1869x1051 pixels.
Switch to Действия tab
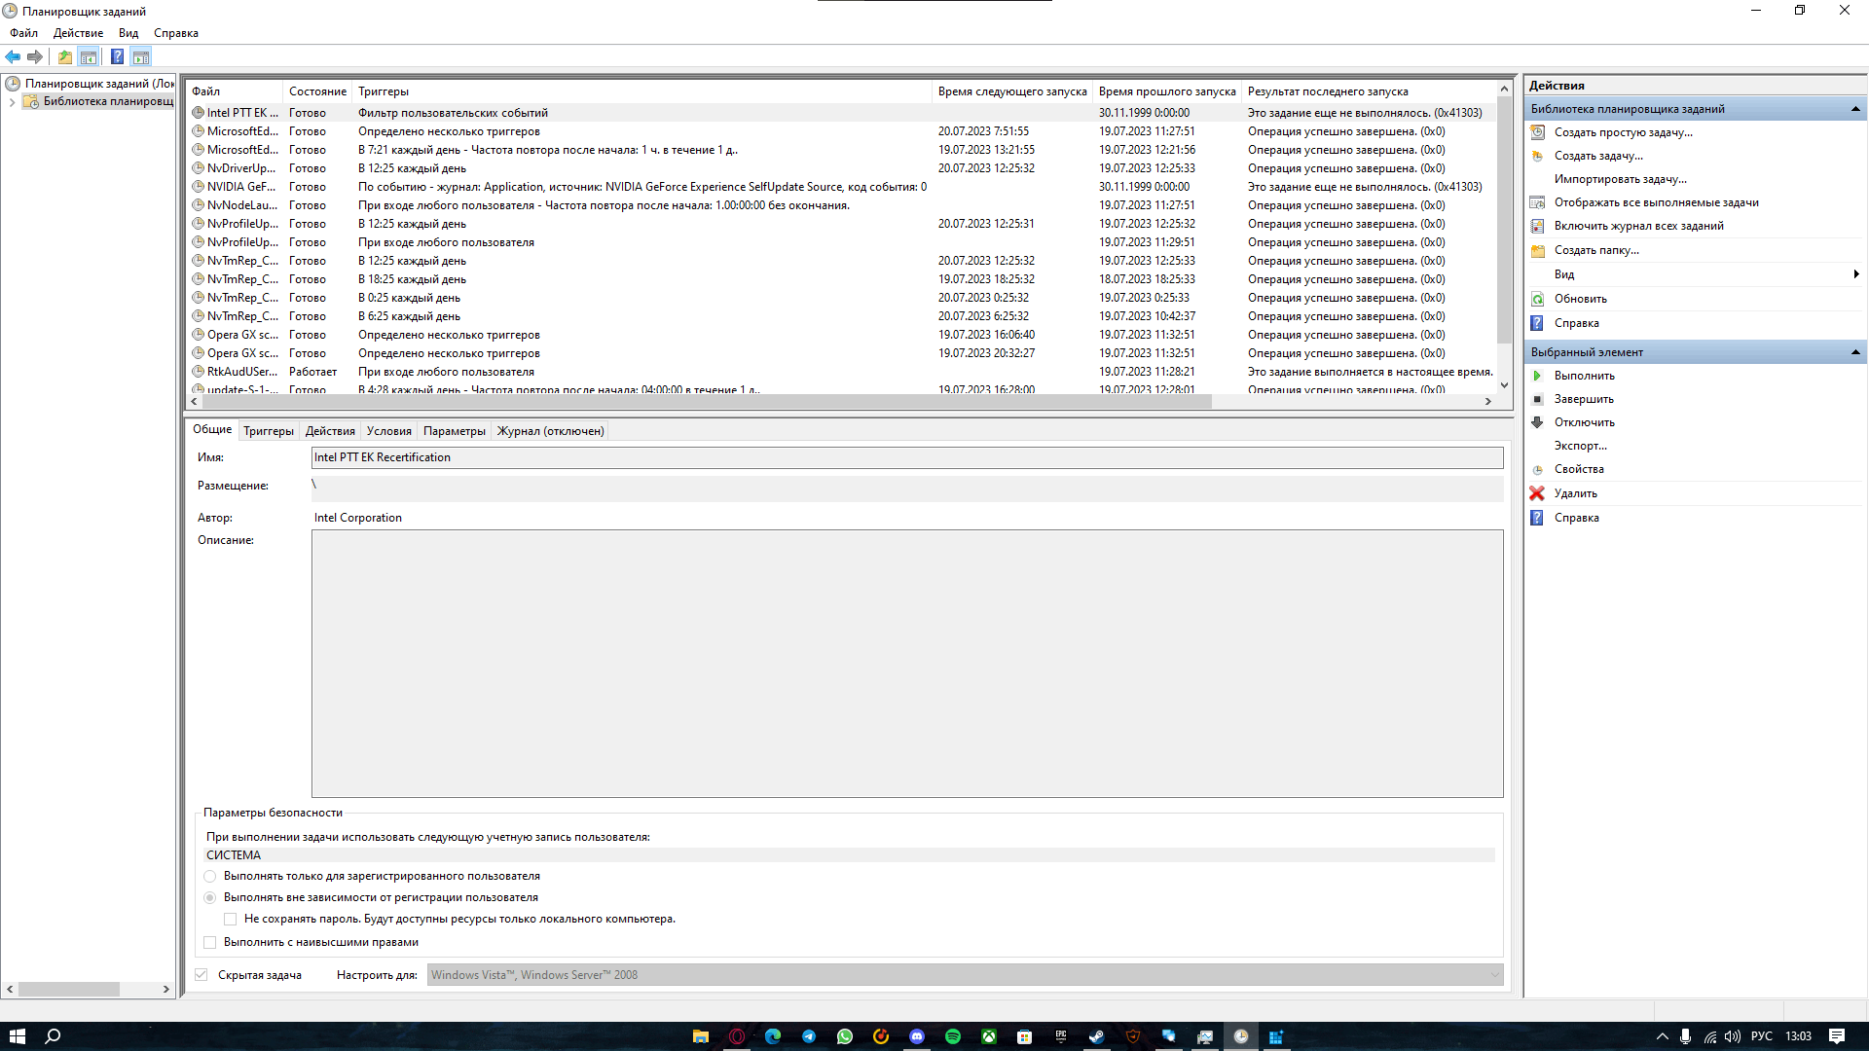330,431
